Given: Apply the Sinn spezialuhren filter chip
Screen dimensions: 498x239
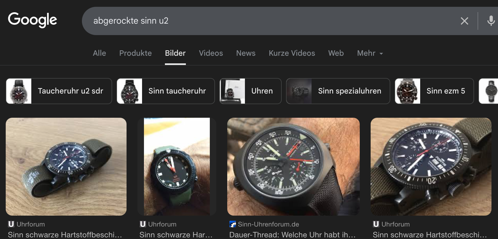Looking at the screenshot, I should (x=338, y=91).
